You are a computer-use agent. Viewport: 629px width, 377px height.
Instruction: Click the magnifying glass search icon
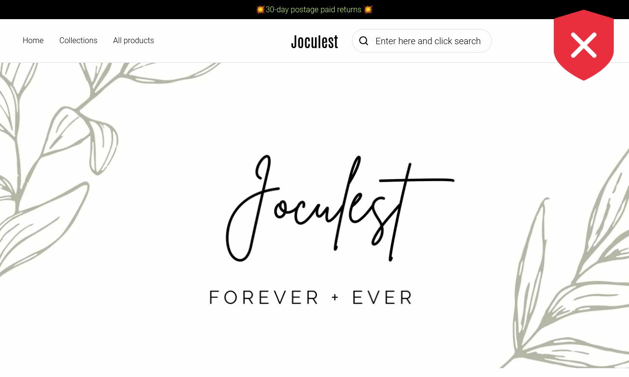coord(364,41)
